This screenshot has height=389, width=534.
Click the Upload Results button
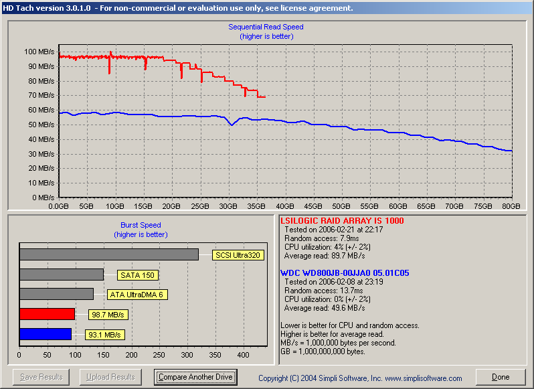click(x=110, y=377)
